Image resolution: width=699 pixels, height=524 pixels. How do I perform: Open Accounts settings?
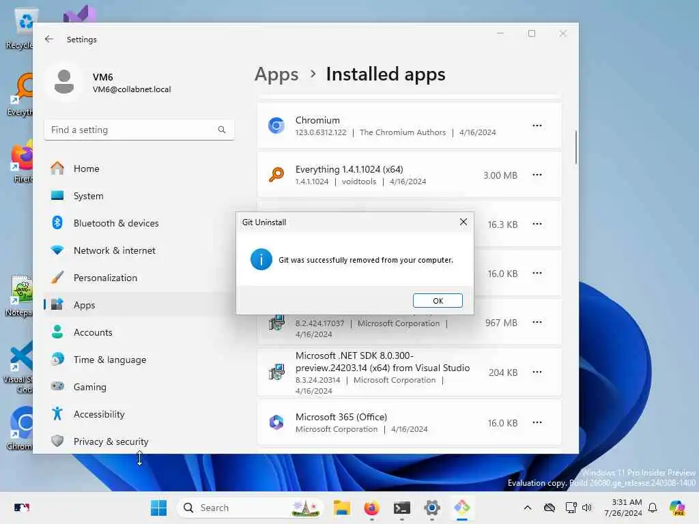point(138,332)
